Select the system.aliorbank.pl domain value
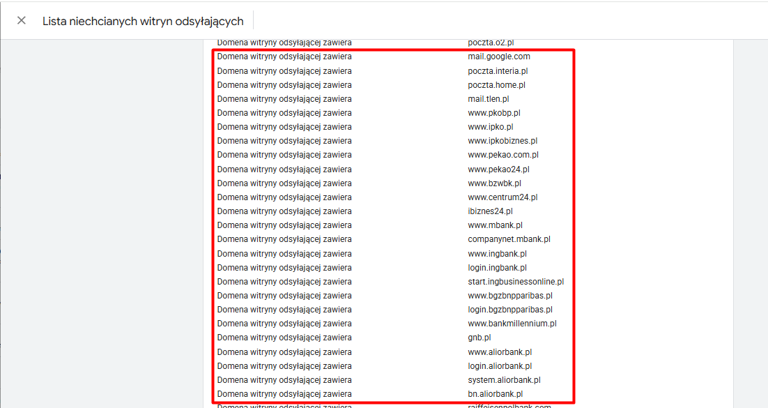768x408 pixels. pos(504,380)
